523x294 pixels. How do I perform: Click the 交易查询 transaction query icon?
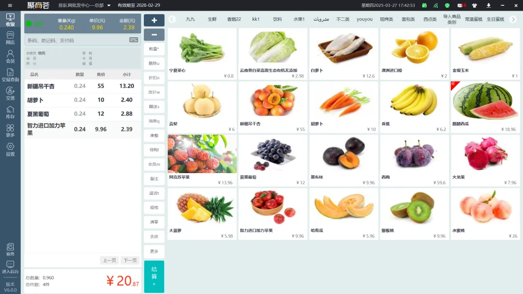tap(10, 75)
